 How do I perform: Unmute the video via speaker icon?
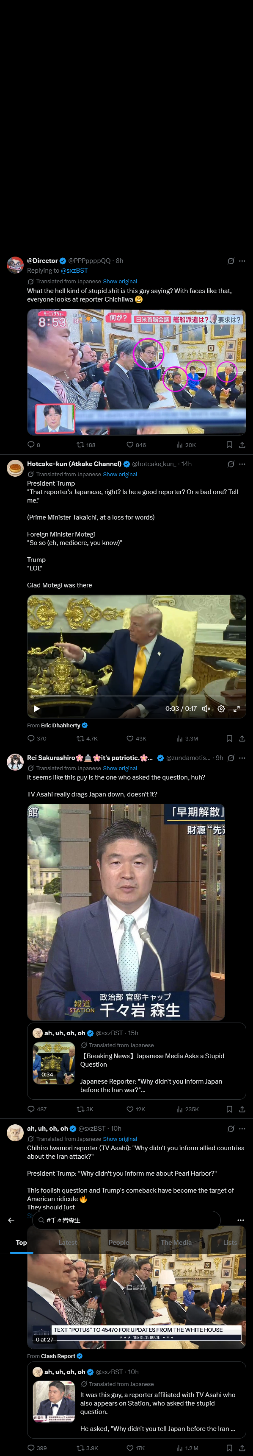[x=206, y=709]
